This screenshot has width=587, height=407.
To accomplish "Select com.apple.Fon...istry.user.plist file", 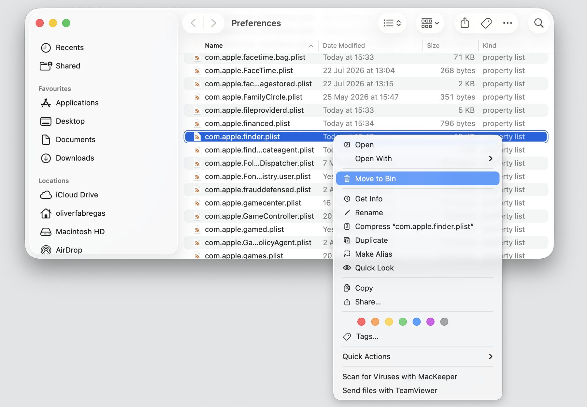I will coord(258,176).
